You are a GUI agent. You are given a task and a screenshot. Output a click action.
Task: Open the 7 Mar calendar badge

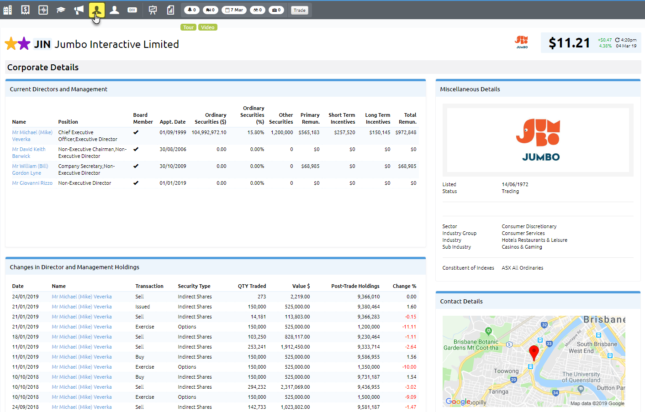click(234, 10)
